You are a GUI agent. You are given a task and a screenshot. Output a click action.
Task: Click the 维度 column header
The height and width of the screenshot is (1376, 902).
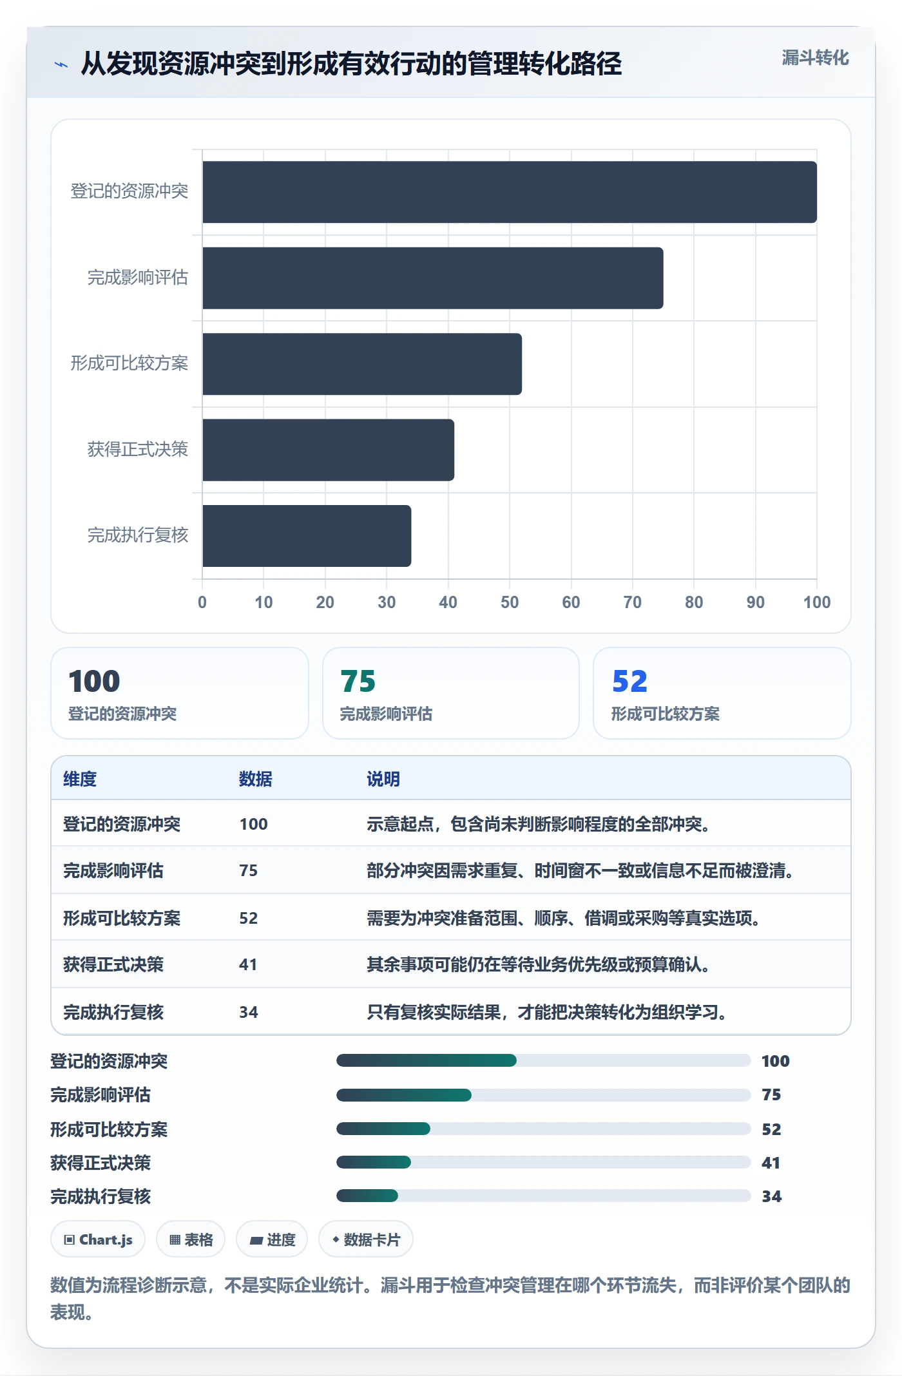(x=80, y=779)
